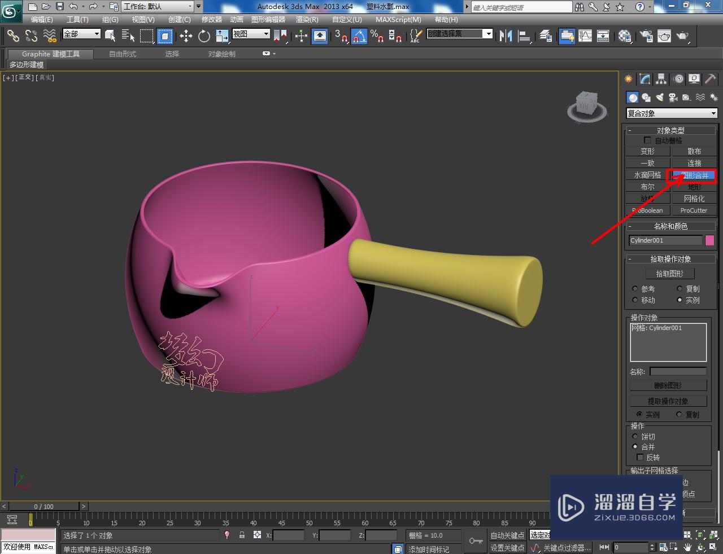
Task: Select 网格: Cylinder001 in operands list
Action: click(x=657, y=328)
